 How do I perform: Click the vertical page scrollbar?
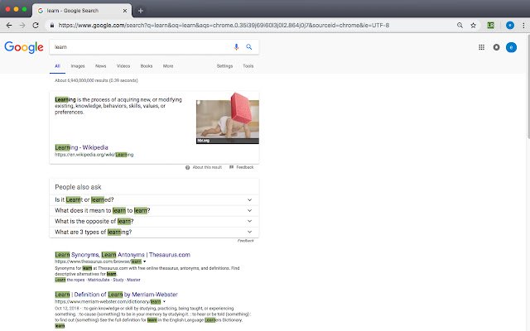pos(528,86)
